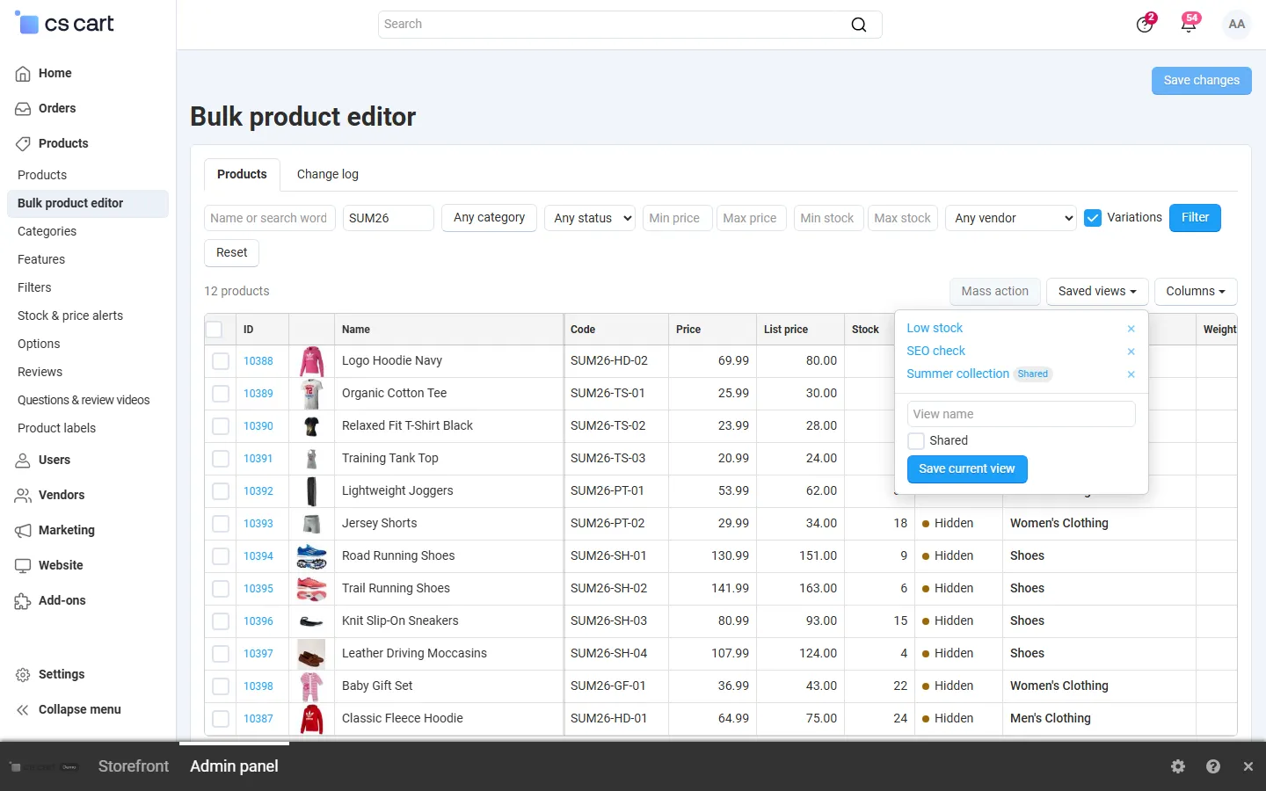1266x791 pixels.
Task: Click the bottom bar gear icon
Action: (1178, 766)
